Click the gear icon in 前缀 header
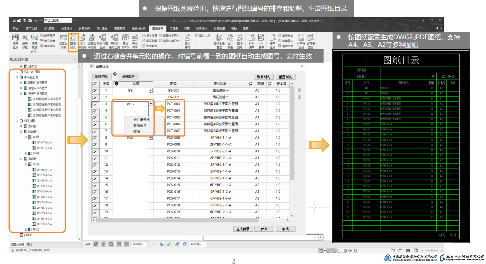486x264 pixels. [x=117, y=84]
